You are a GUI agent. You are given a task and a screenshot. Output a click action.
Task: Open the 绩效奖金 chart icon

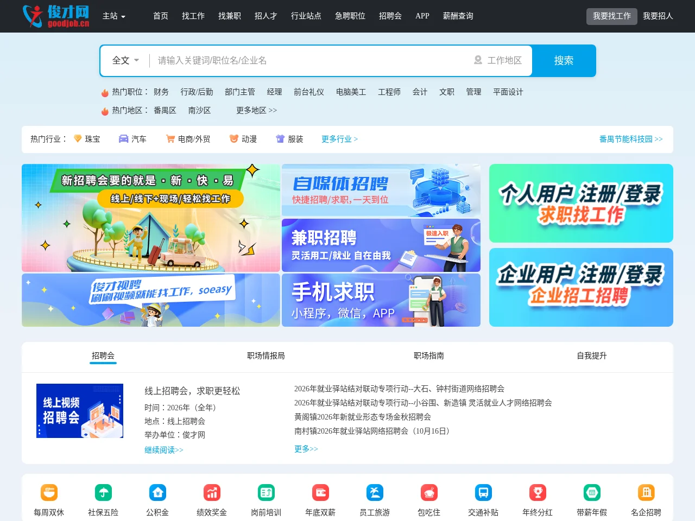pos(212,493)
